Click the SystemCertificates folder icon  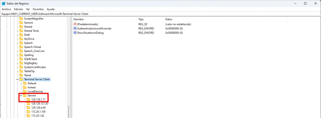[x=21, y=67]
